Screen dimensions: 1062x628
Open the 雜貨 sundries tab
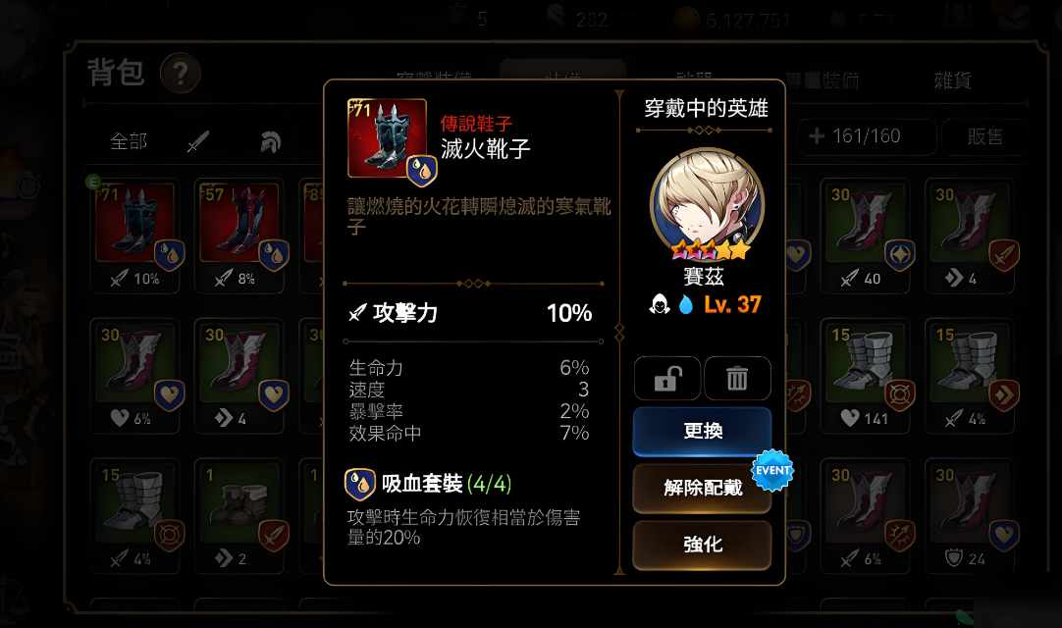coord(952,80)
